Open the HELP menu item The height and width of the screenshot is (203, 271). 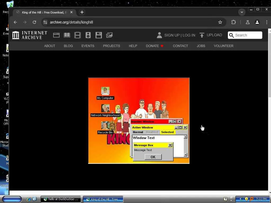click(x=133, y=46)
